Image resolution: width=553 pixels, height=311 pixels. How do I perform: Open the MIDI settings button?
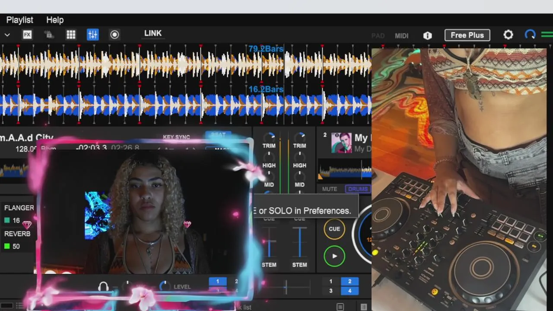pyautogui.click(x=401, y=35)
